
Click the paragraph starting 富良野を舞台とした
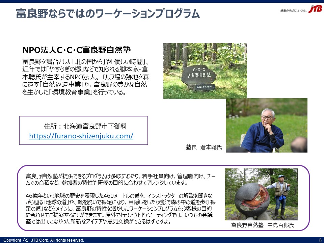[85, 77]
